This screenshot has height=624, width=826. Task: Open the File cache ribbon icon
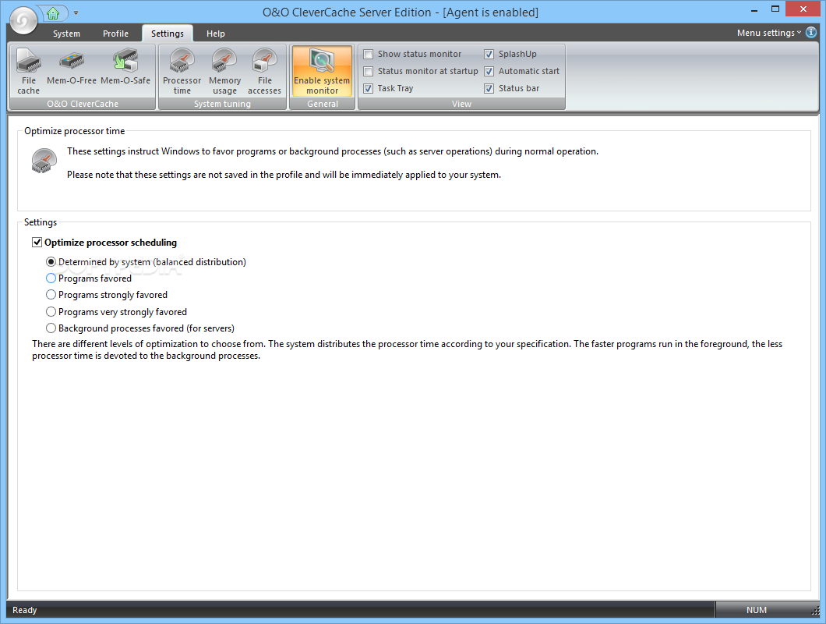(29, 71)
